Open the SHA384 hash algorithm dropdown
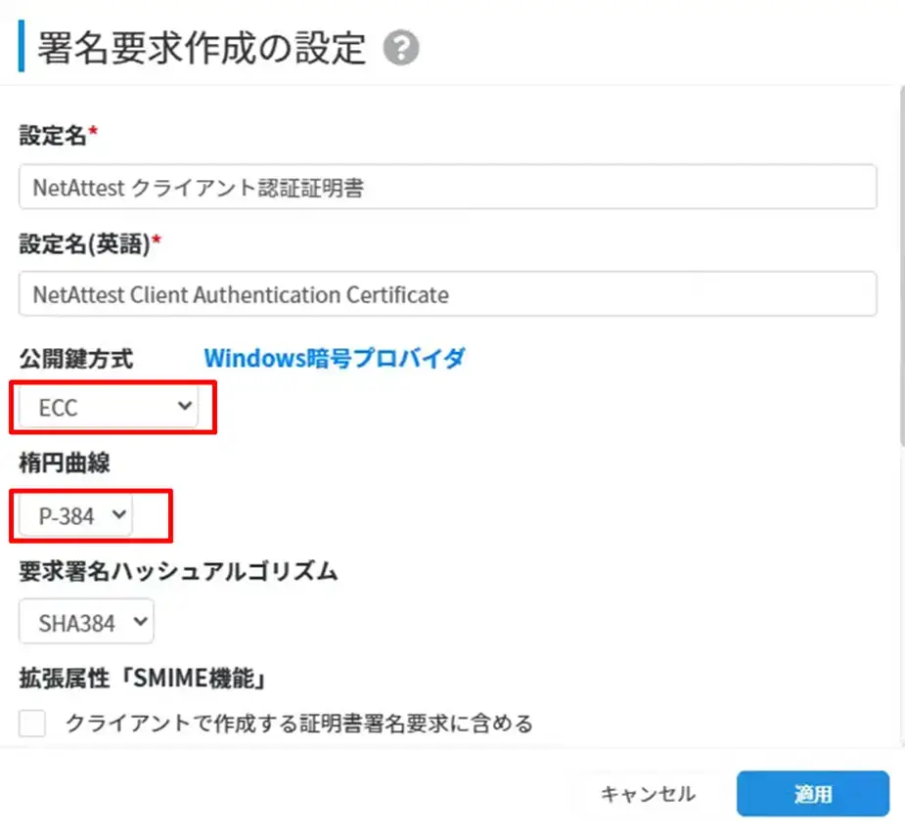This screenshot has width=905, height=835. coord(86,622)
